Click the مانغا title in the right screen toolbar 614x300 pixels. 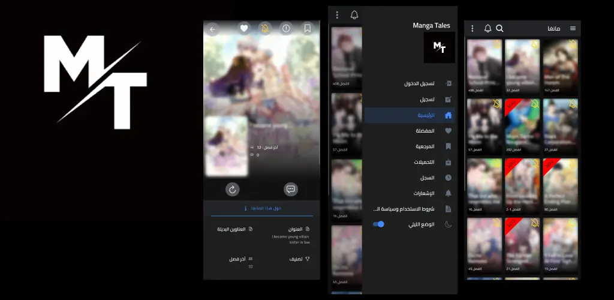553,29
